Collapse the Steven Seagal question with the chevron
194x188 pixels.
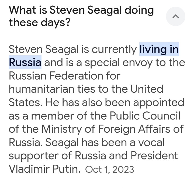(175, 16)
